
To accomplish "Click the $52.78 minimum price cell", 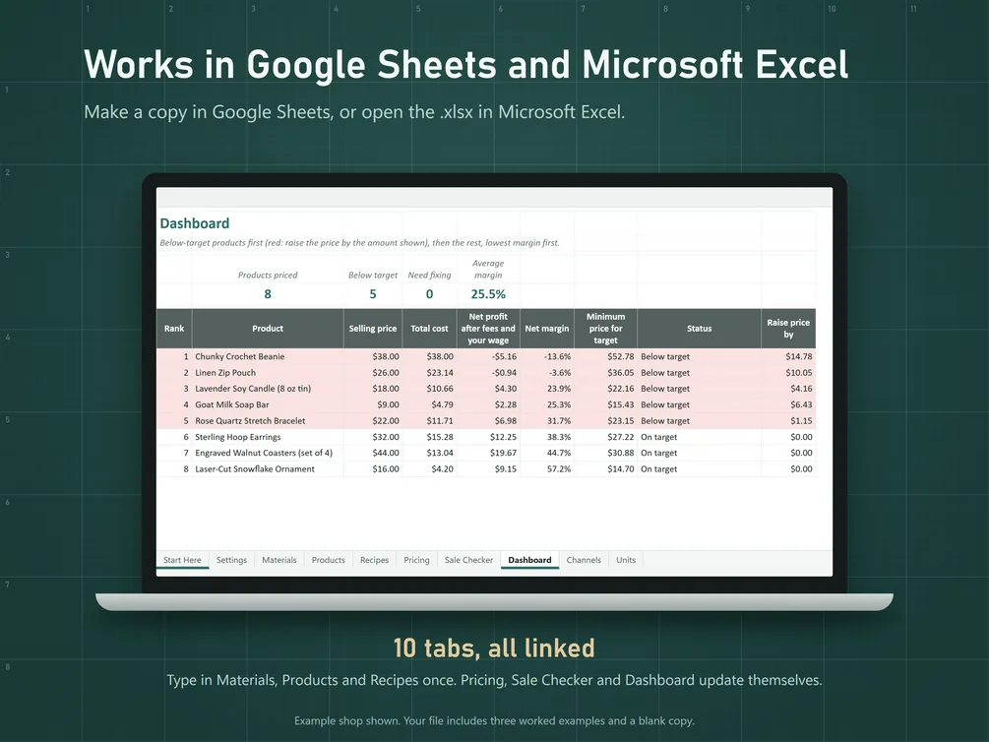I will (x=605, y=356).
